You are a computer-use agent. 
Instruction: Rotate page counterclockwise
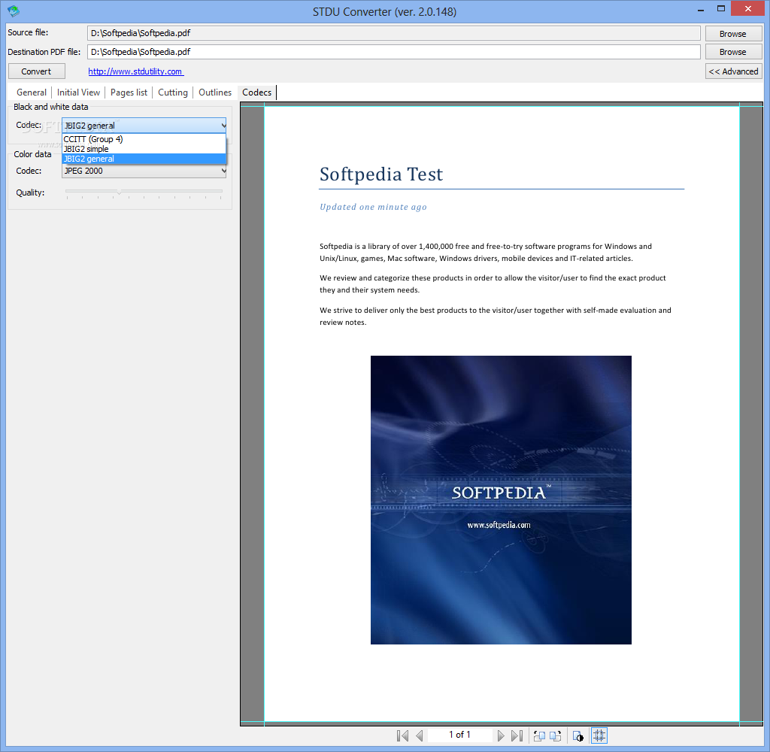539,735
